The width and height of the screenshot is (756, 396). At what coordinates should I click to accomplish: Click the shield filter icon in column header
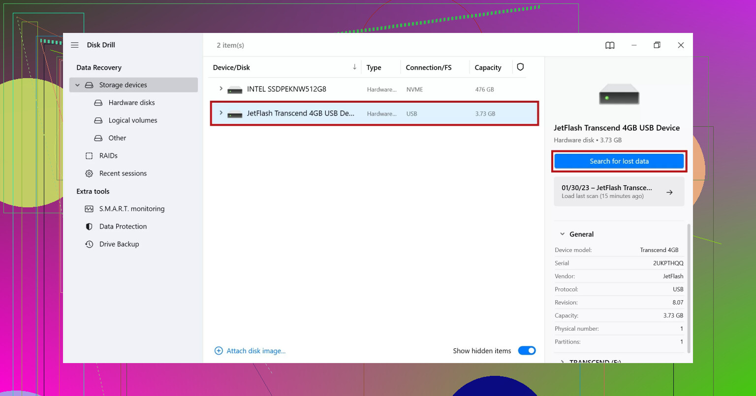[520, 67]
